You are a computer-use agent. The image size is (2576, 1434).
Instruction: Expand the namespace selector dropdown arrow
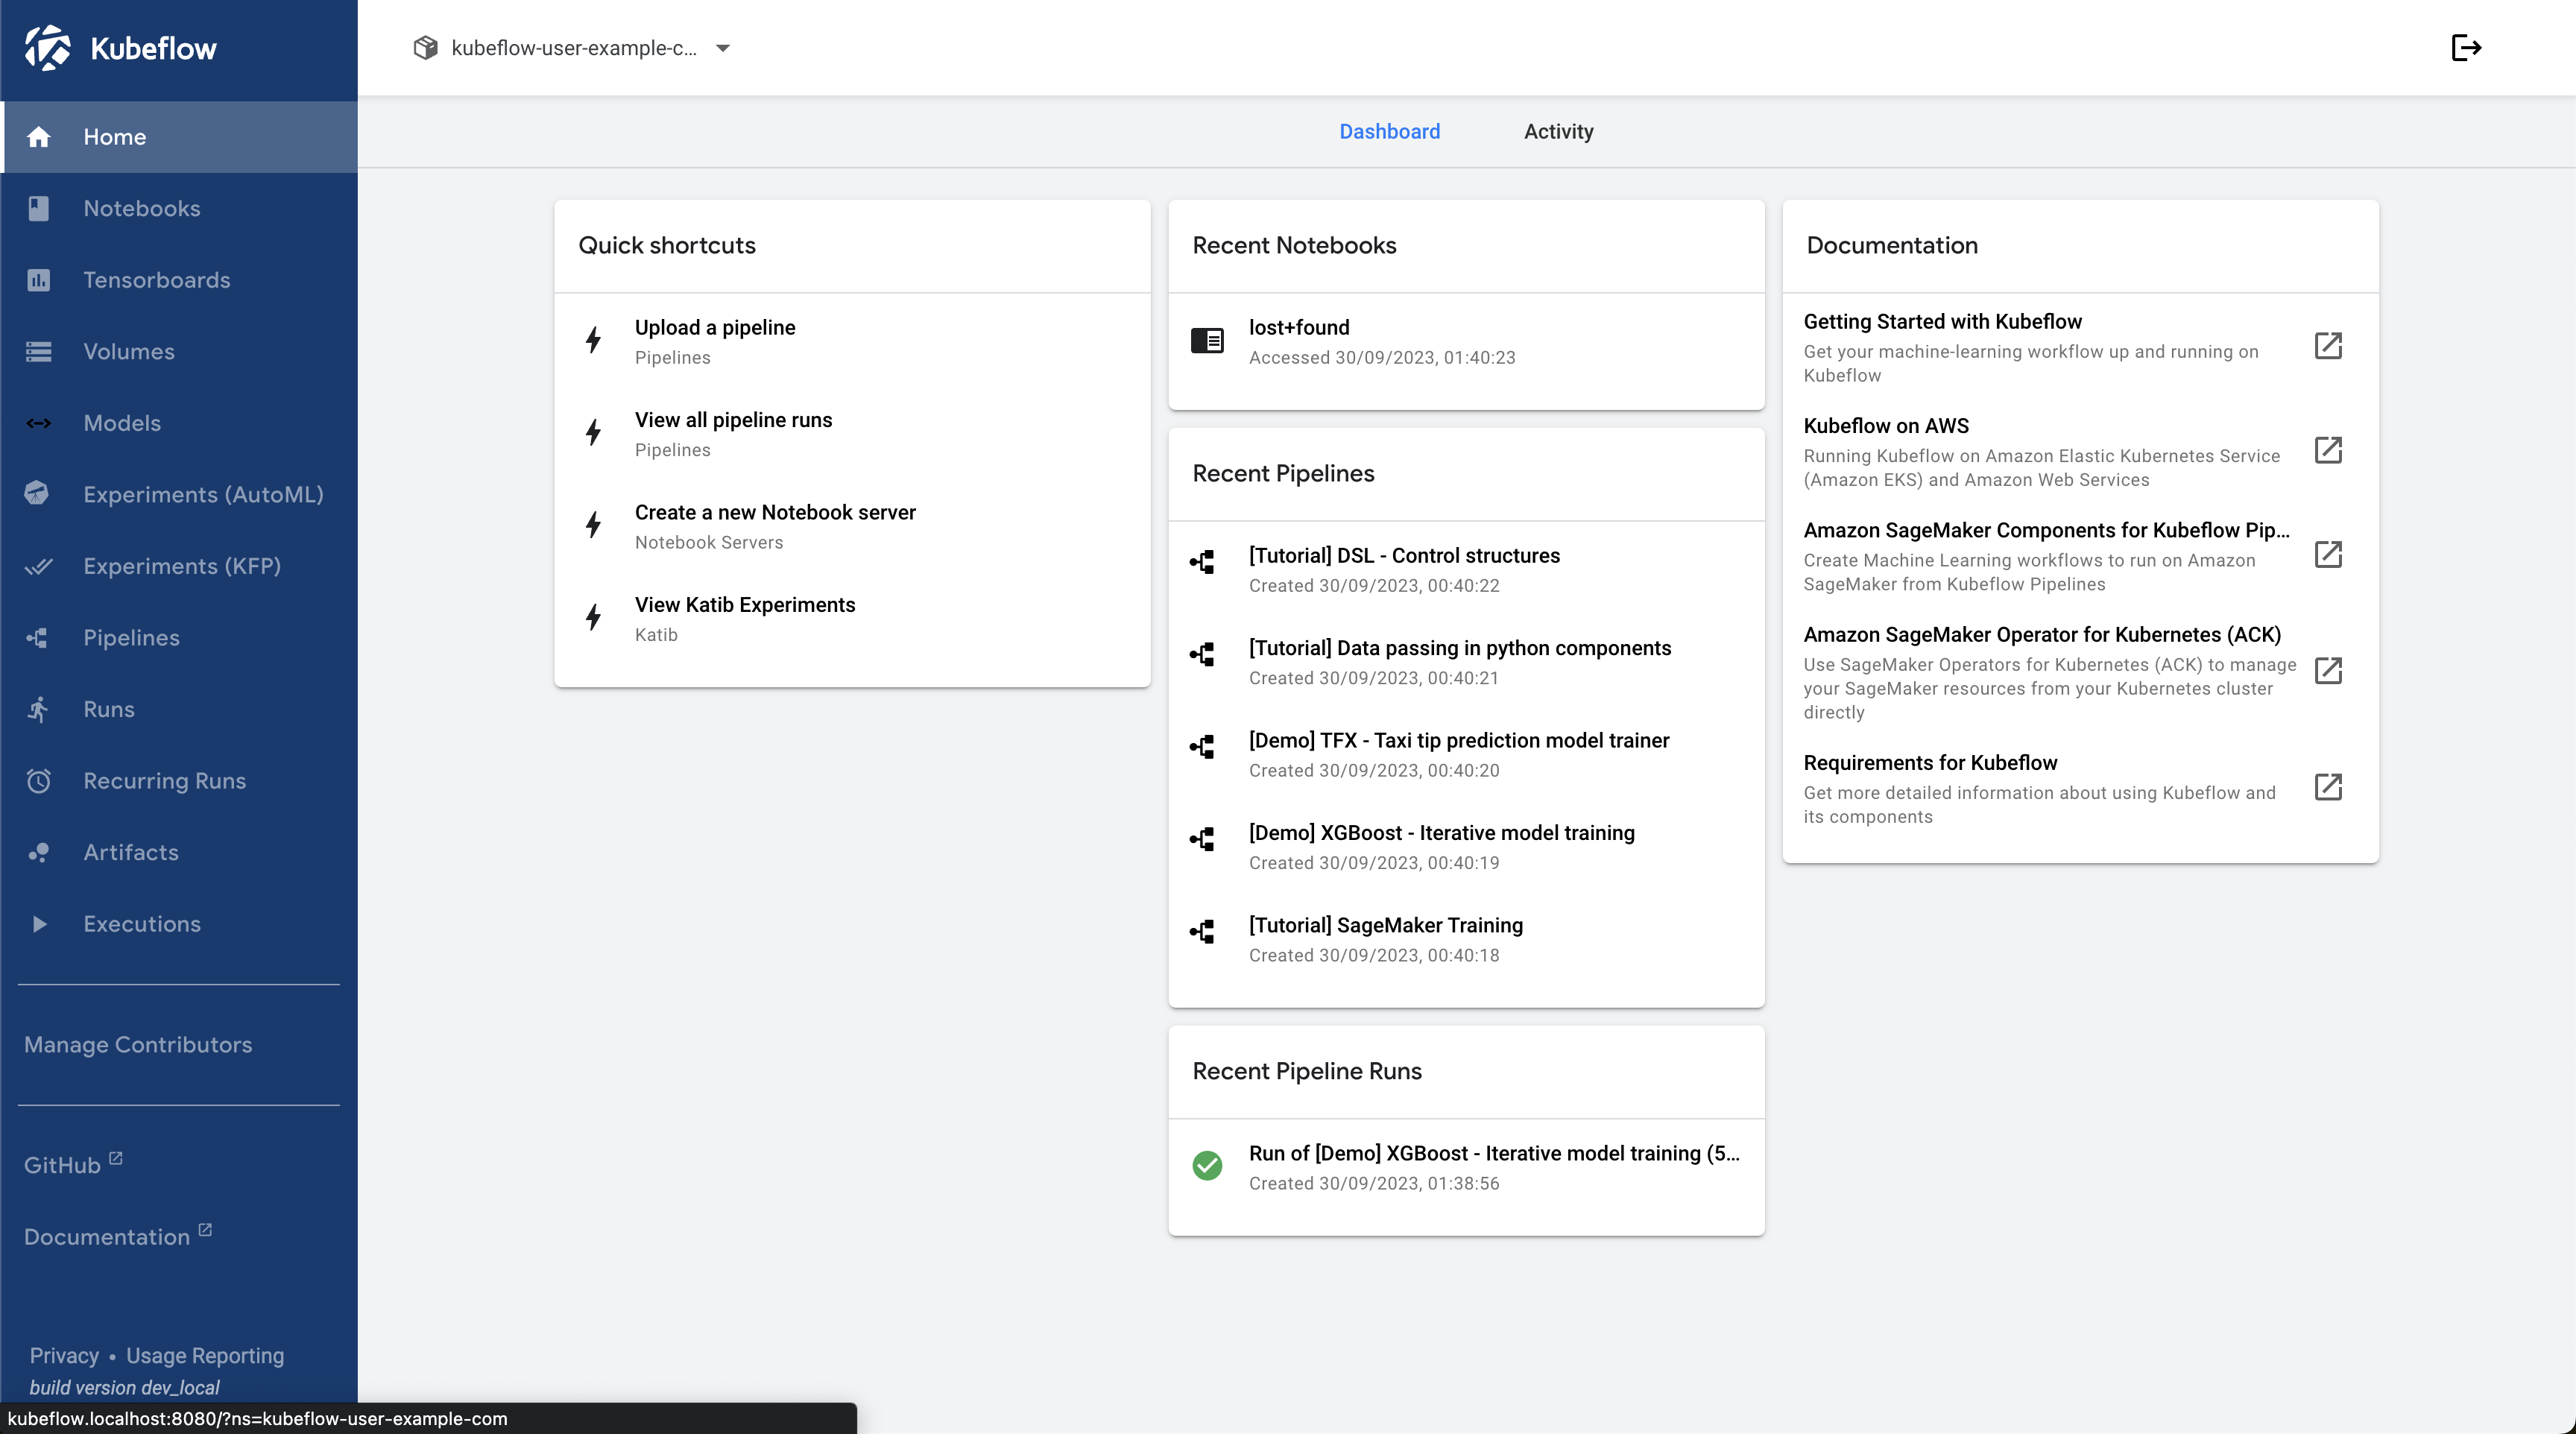[x=723, y=48]
